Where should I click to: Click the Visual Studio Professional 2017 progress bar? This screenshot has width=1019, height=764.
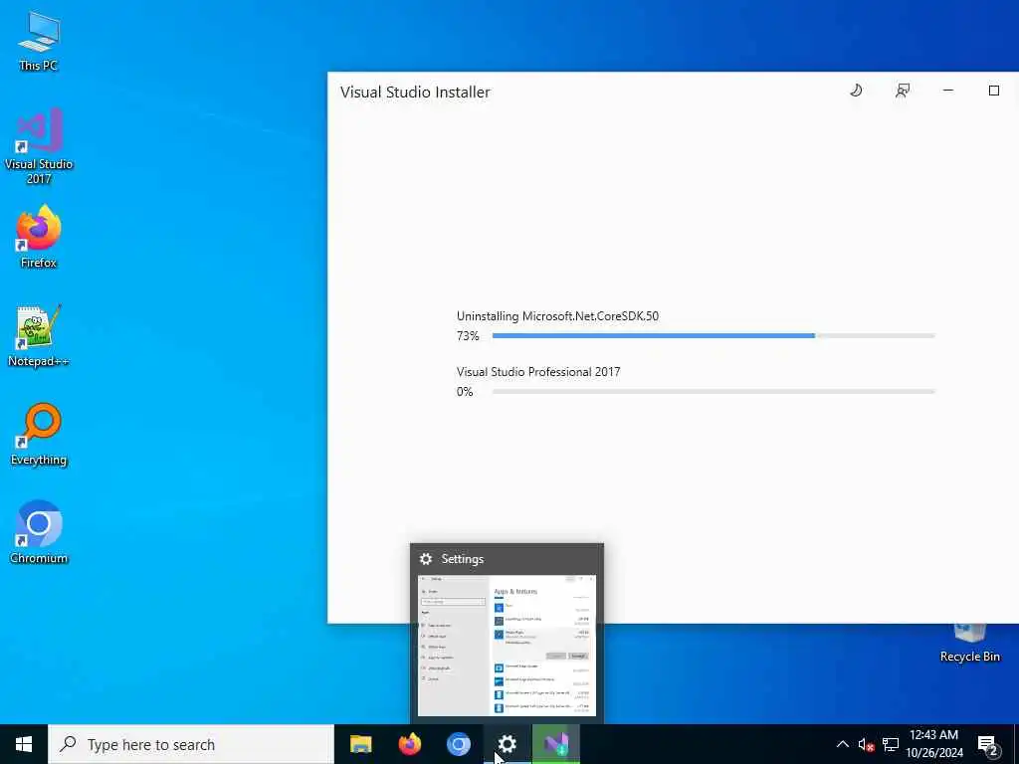(713, 392)
